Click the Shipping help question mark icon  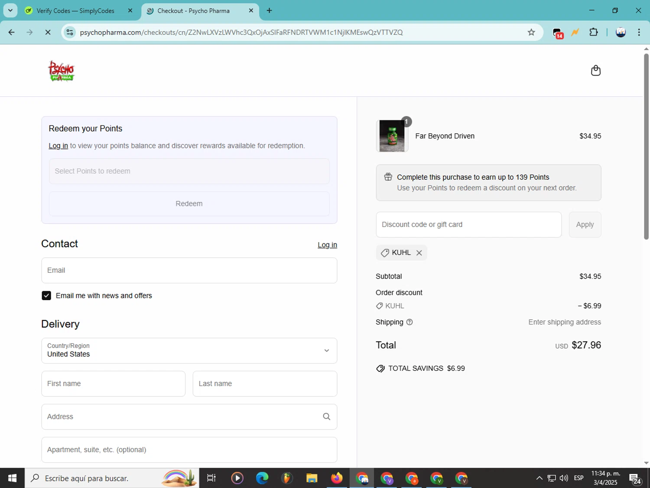(x=409, y=322)
